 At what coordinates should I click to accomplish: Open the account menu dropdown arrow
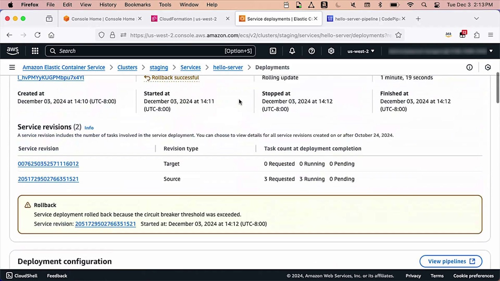[491, 51]
